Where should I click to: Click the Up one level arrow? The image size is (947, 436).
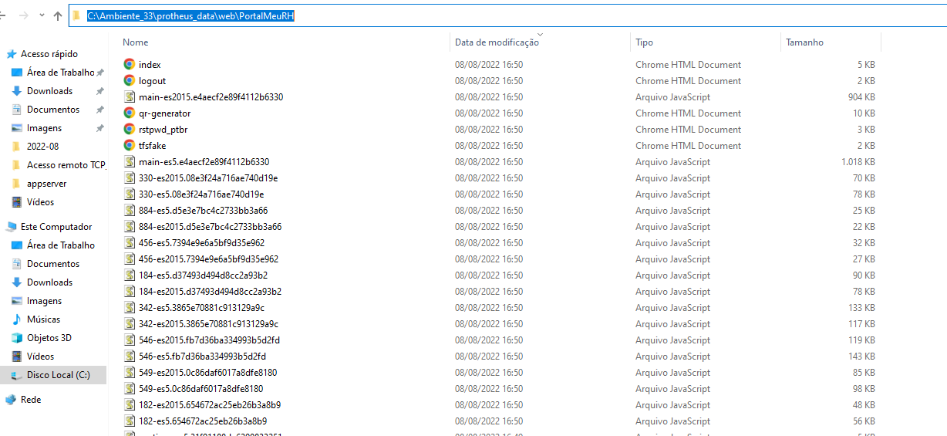pyautogui.click(x=58, y=15)
